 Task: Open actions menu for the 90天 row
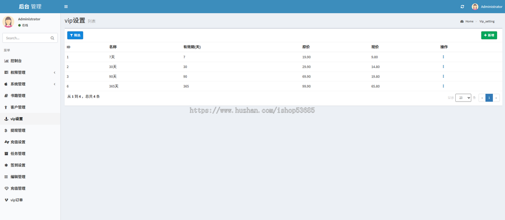point(443,76)
